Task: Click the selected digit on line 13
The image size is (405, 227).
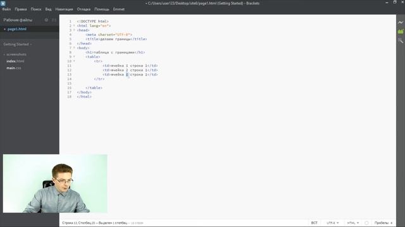Action: pyautogui.click(x=127, y=74)
